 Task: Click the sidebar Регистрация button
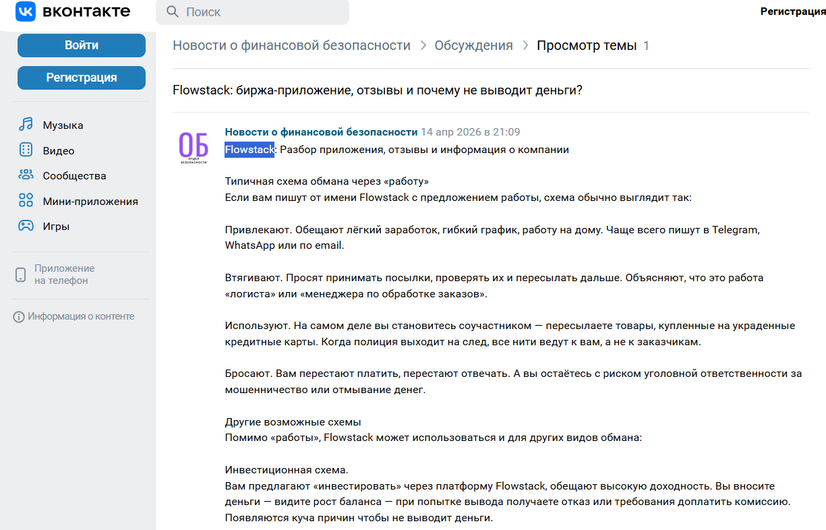point(82,78)
